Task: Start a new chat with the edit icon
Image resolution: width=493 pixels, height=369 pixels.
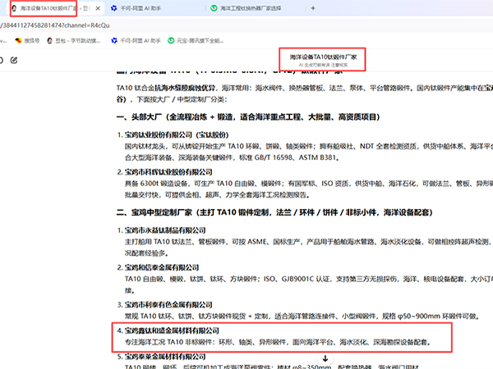Action: click(14, 60)
